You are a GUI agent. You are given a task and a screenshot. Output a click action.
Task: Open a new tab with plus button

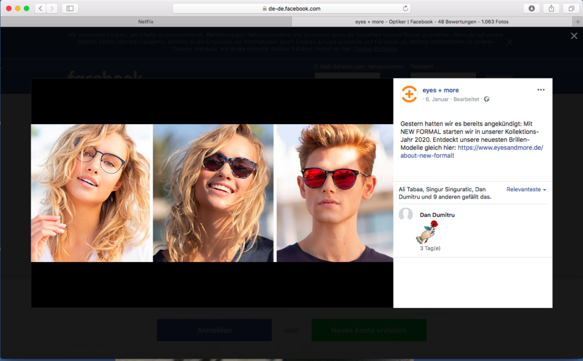[578, 22]
